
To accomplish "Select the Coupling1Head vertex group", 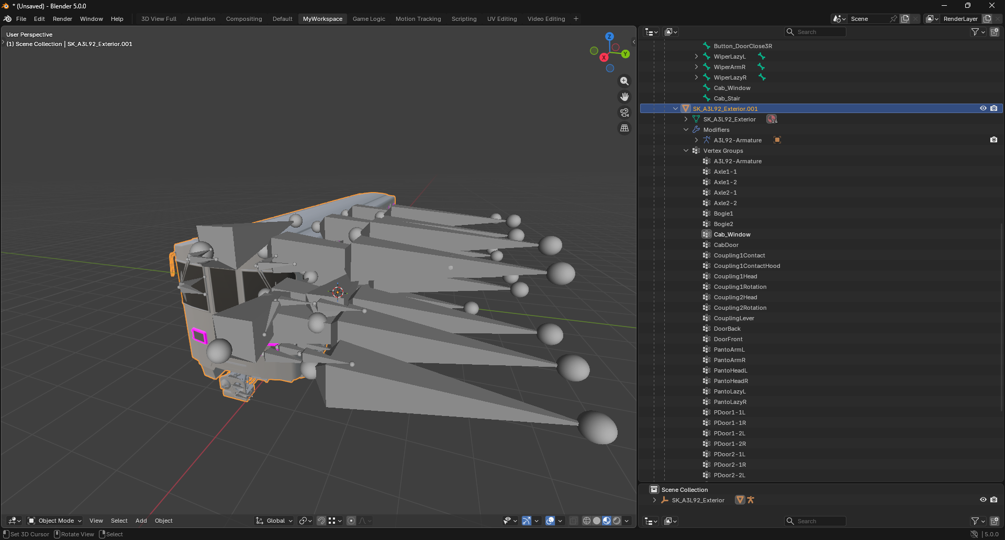I will tap(735, 276).
